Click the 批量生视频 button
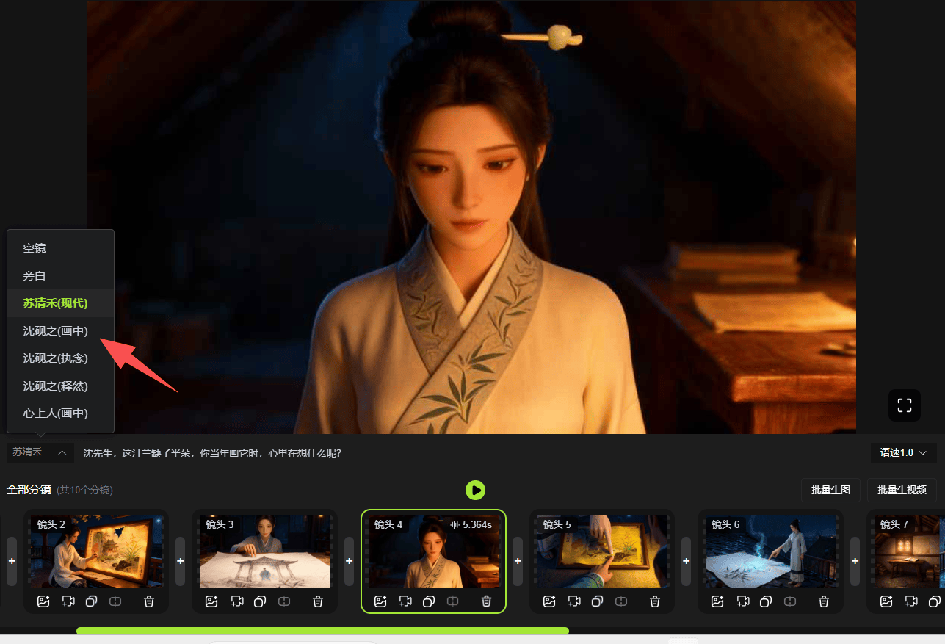The width and height of the screenshot is (945, 644). 902,490
